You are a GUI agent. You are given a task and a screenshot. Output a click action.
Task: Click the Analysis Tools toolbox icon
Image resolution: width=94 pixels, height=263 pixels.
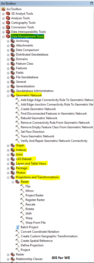[x=8, y=18]
